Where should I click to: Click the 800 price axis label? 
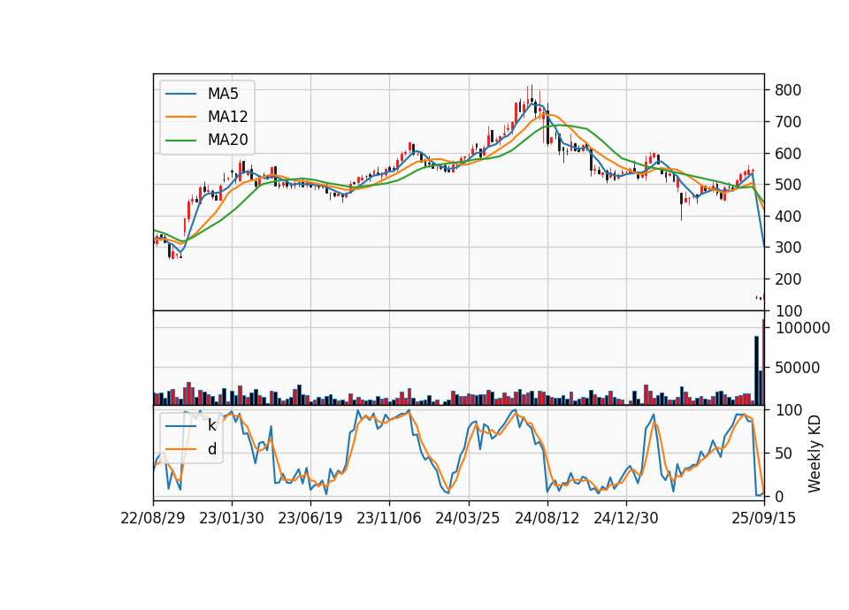(x=788, y=90)
